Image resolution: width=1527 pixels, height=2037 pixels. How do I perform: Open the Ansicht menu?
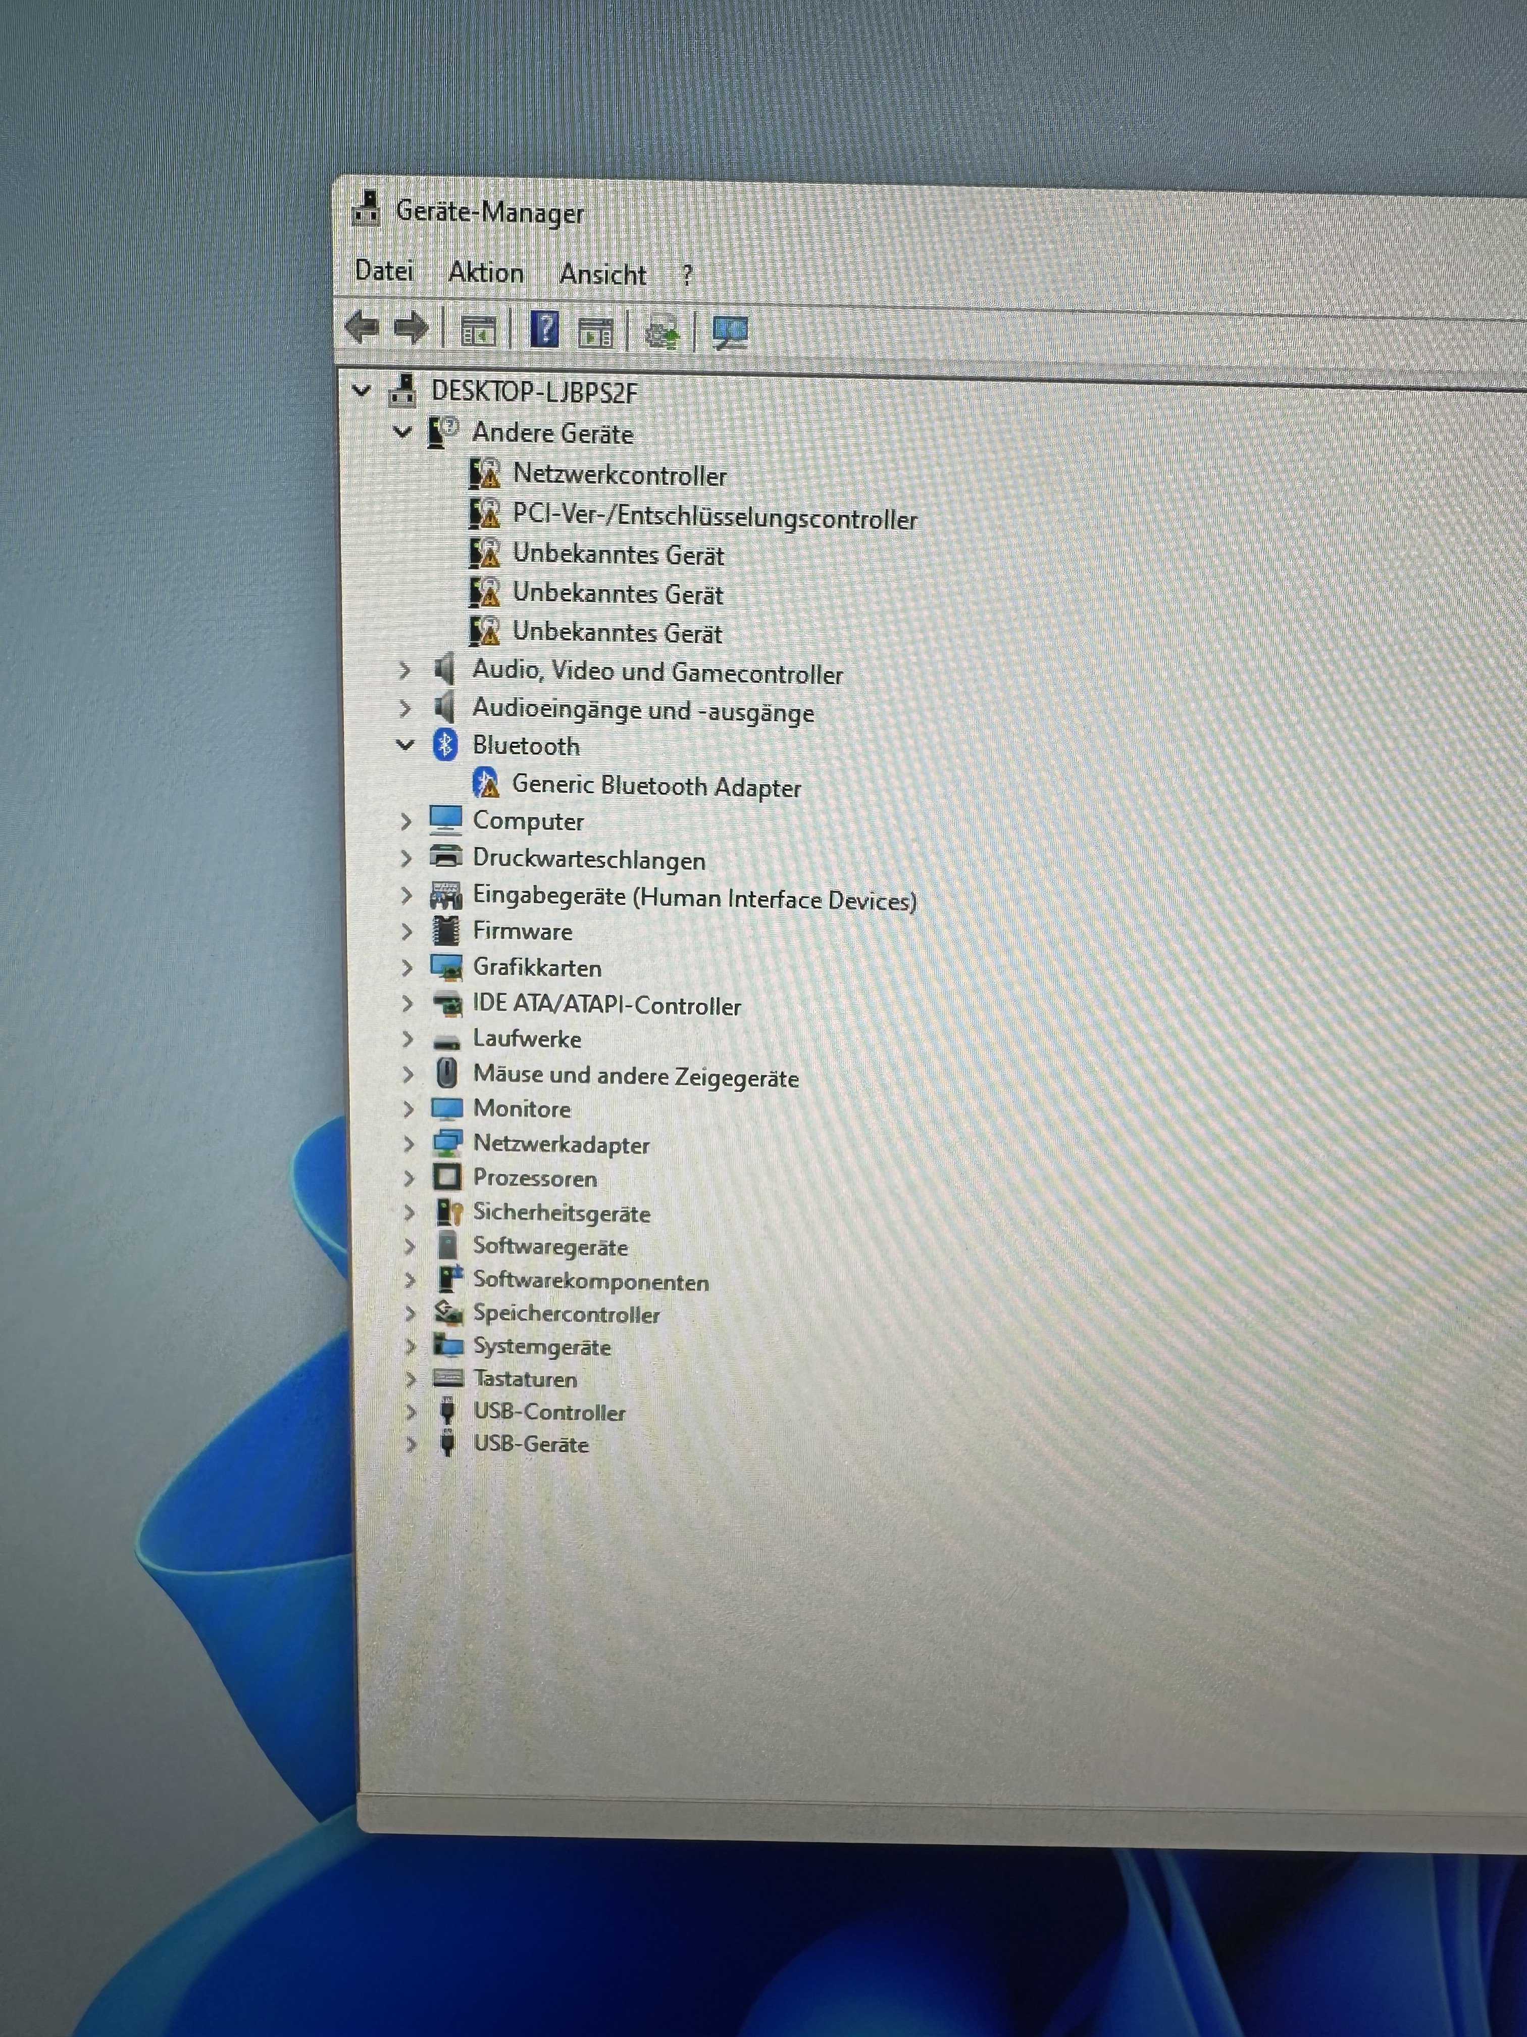tap(603, 274)
